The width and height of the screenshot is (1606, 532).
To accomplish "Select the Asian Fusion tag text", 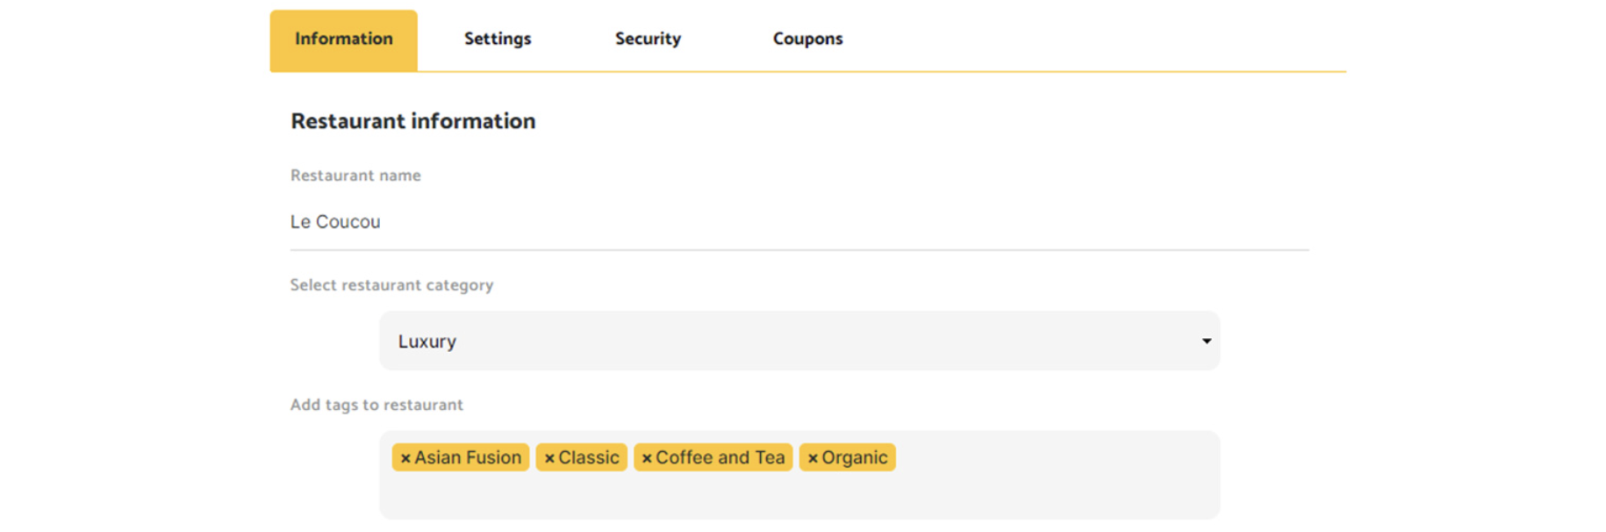I will coord(468,458).
